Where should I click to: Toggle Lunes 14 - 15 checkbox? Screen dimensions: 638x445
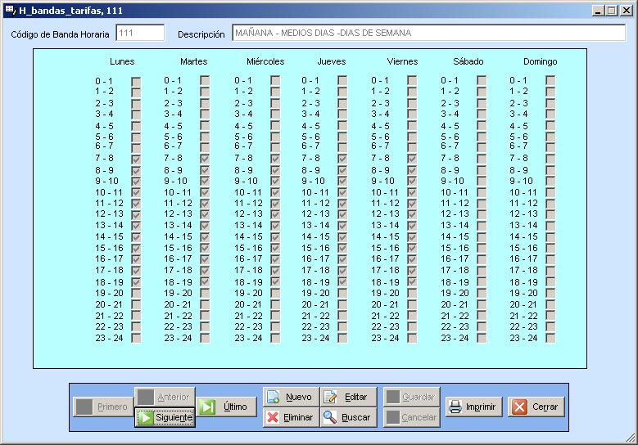(136, 237)
